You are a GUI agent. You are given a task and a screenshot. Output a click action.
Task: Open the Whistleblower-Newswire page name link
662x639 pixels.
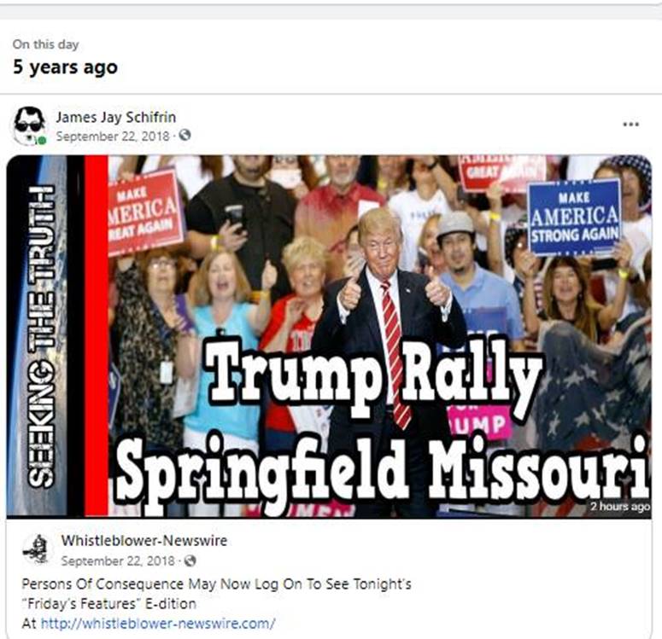coord(144,540)
